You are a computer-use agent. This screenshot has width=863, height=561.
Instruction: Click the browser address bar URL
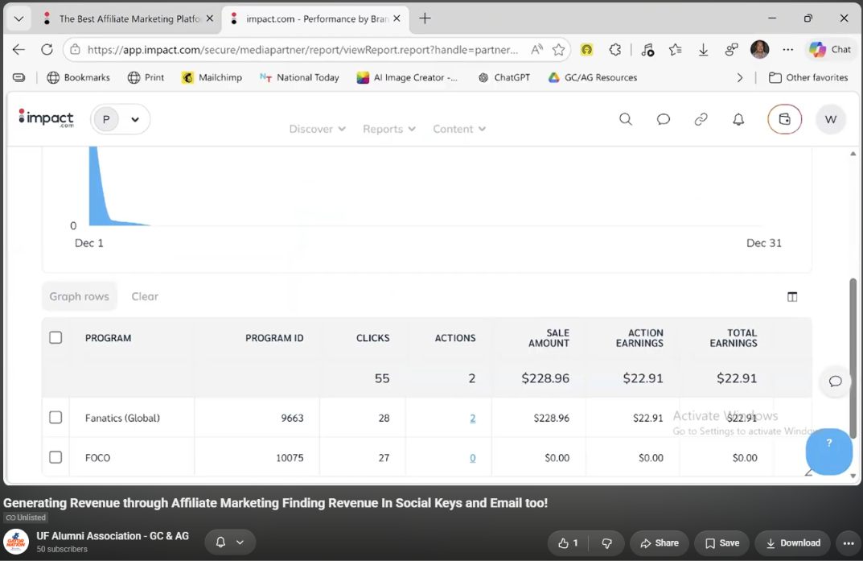pyautogui.click(x=302, y=50)
